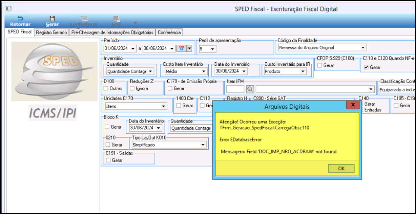416x214 pixels.
Task: Open Pré-Checagem de Informações Obrigatórias tab
Action: pos(112,33)
